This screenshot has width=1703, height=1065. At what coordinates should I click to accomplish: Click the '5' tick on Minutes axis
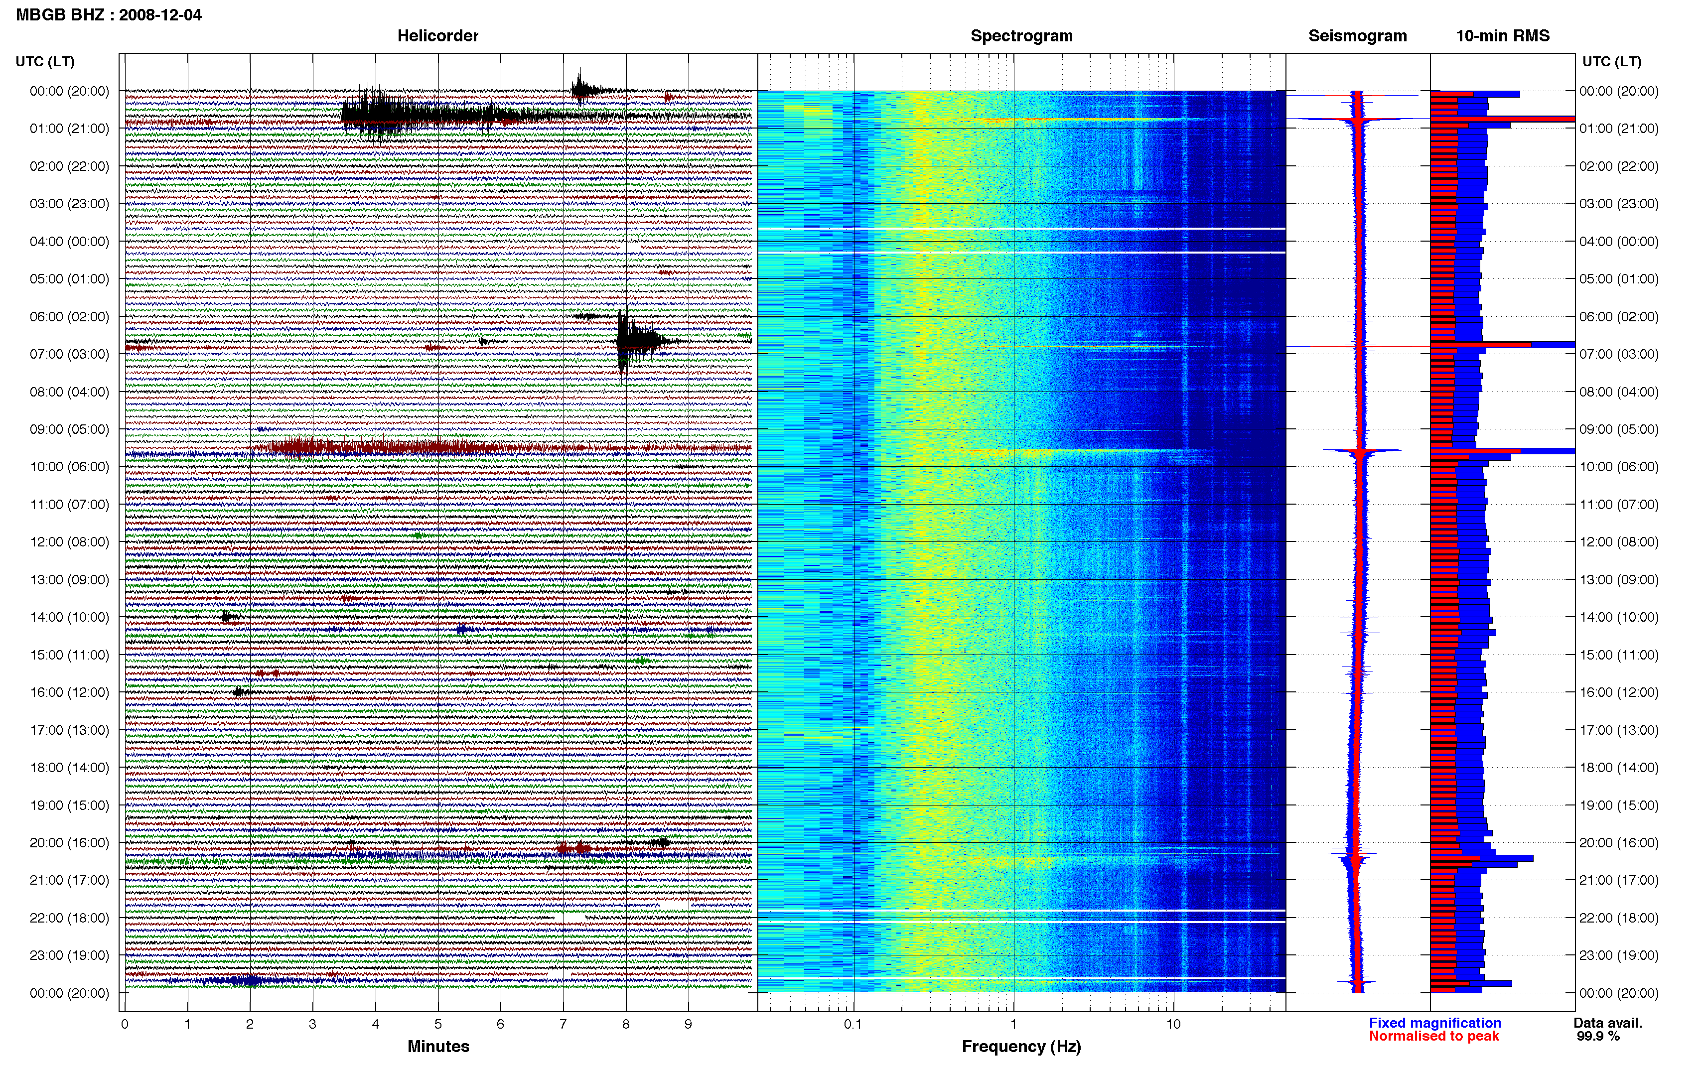438,1024
